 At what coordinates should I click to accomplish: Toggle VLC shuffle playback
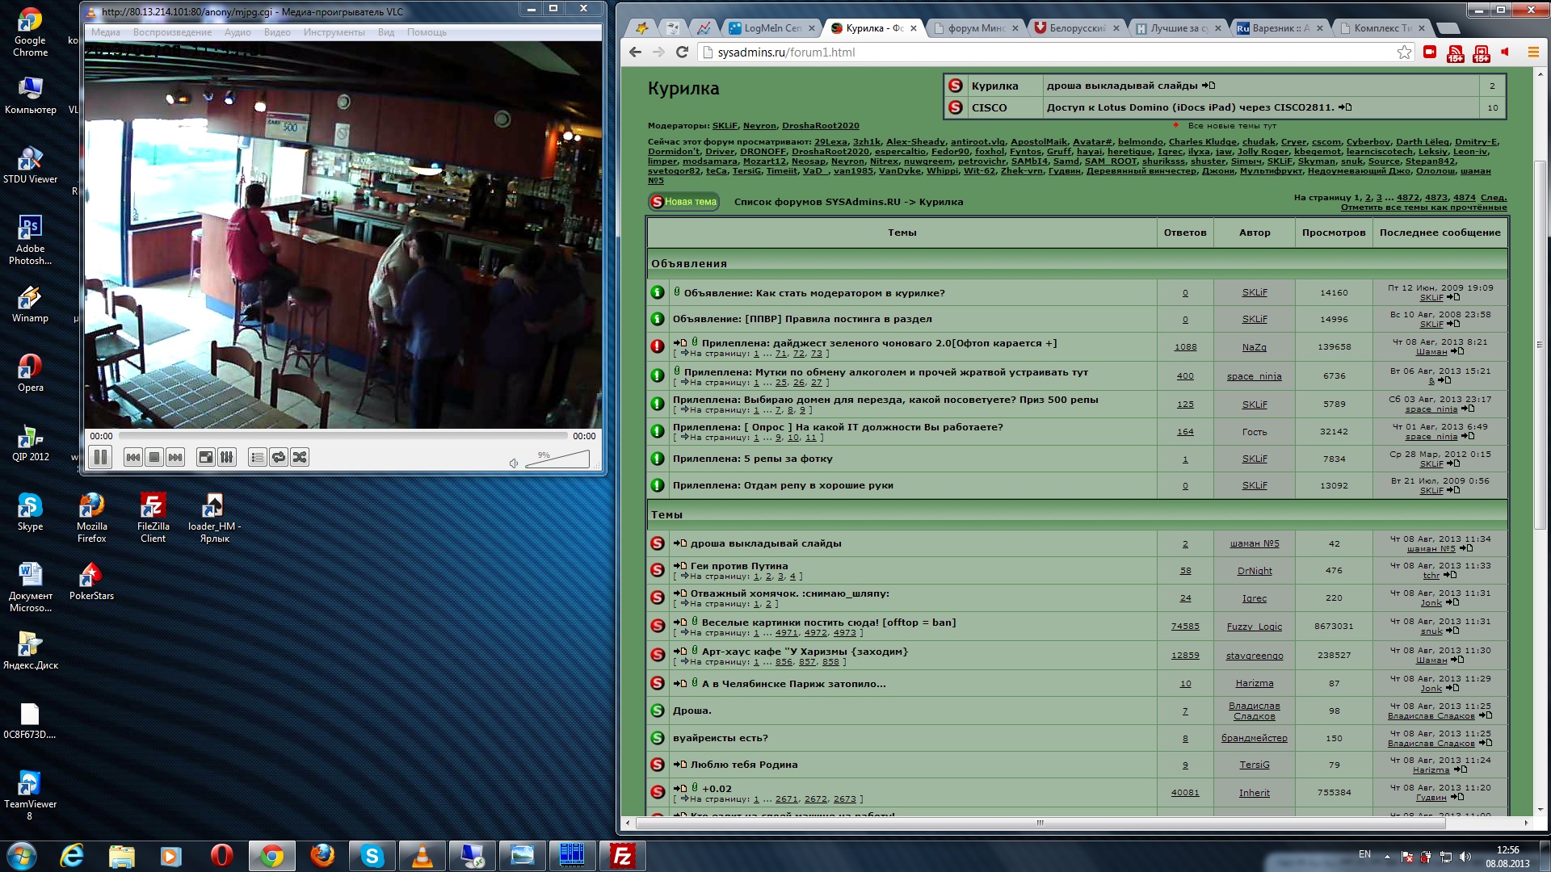pyautogui.click(x=300, y=457)
